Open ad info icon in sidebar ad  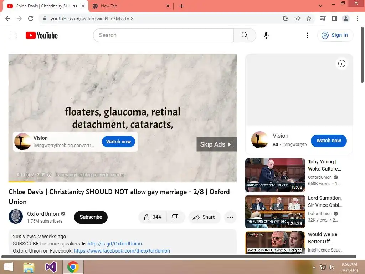[x=341, y=64]
